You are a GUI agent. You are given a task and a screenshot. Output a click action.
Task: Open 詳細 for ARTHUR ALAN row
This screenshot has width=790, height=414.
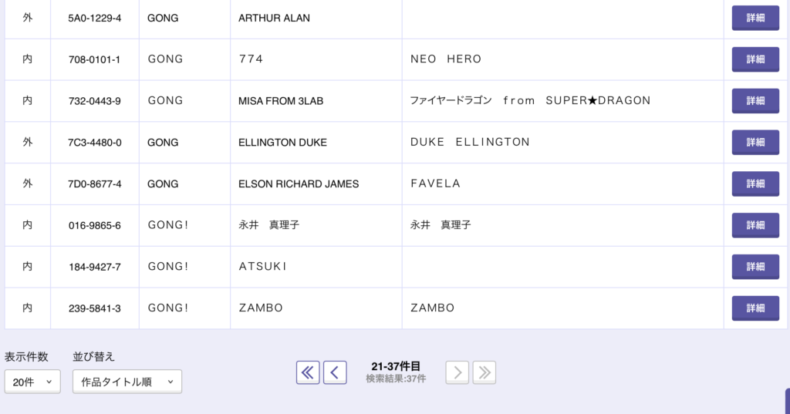755,18
